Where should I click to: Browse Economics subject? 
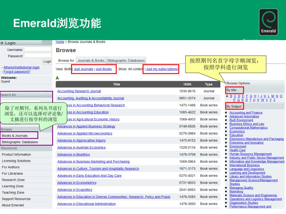coord(237,132)
